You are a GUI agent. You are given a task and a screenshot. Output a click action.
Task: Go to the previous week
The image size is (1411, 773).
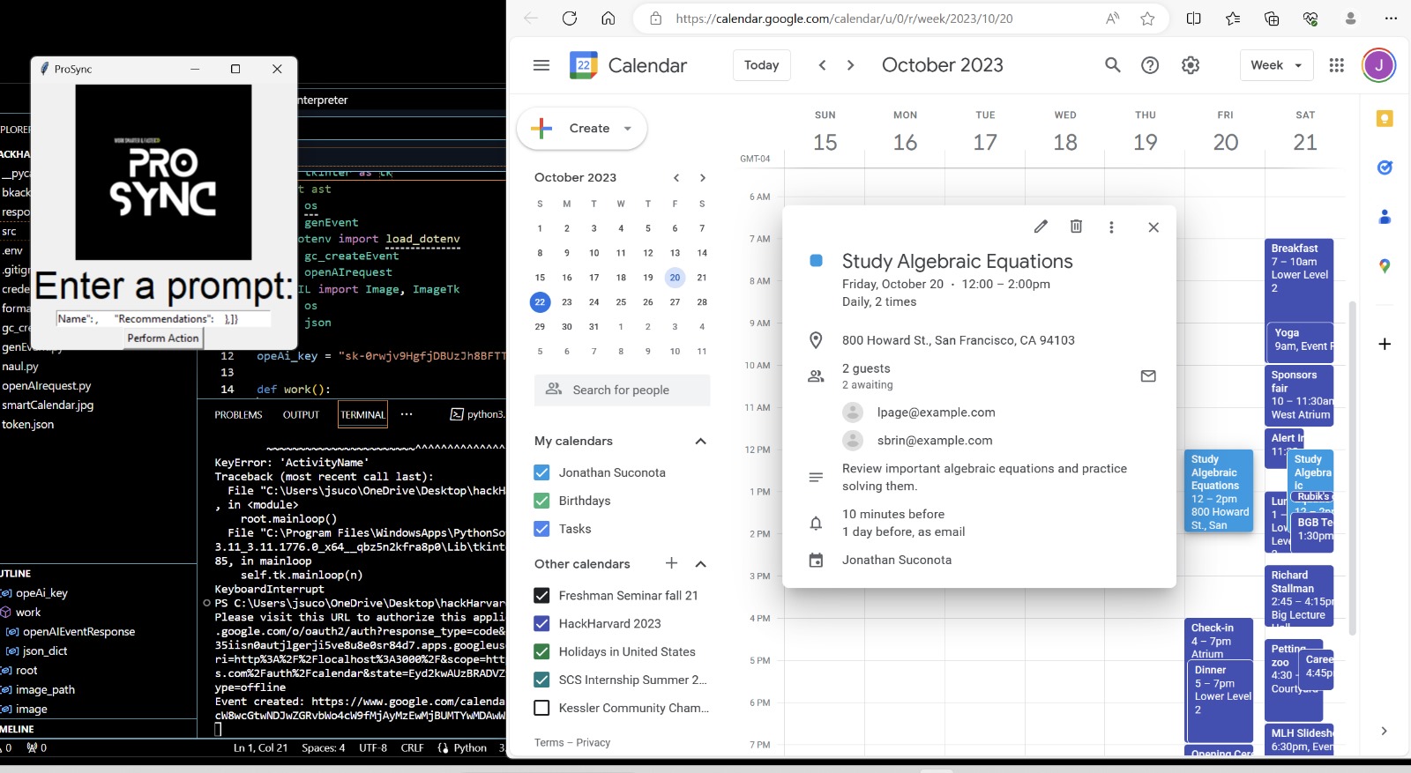click(x=822, y=65)
